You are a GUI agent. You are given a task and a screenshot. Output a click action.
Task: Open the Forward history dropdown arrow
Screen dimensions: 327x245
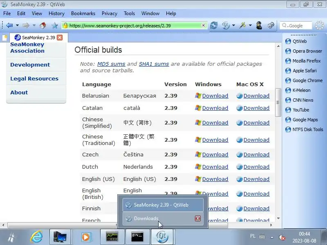point(34,25)
